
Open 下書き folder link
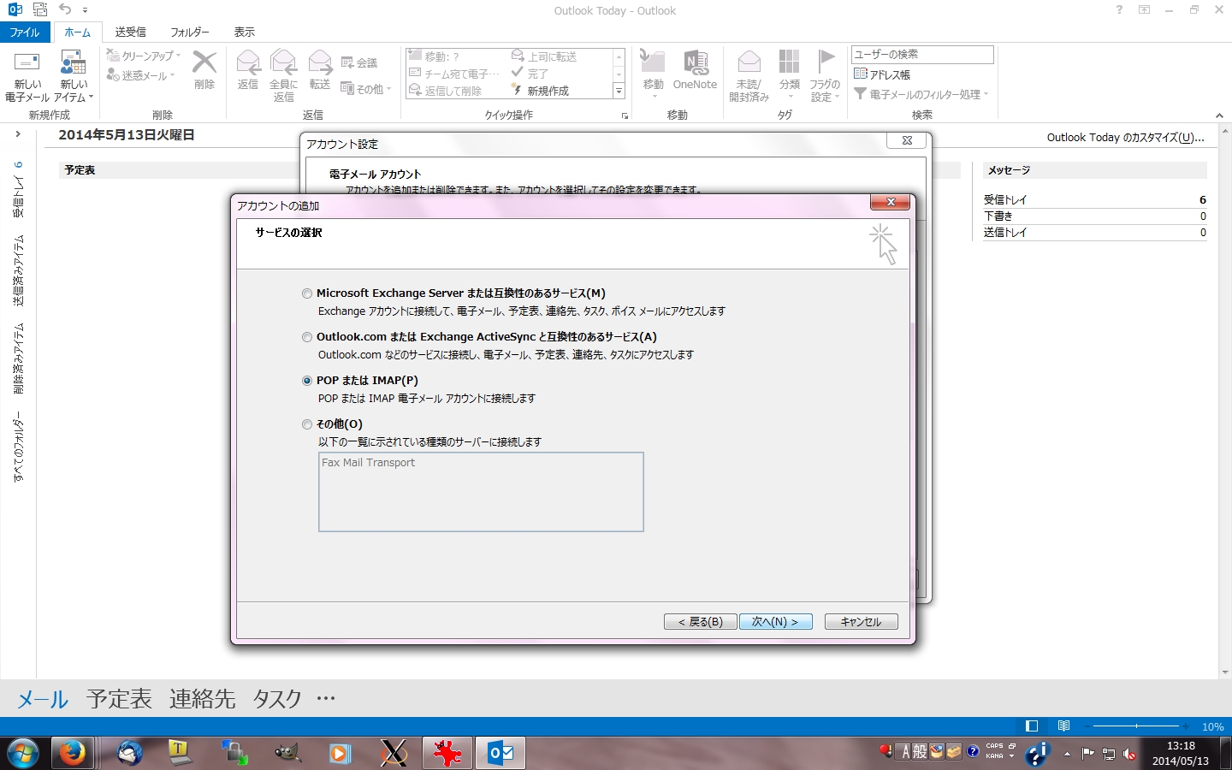998,216
